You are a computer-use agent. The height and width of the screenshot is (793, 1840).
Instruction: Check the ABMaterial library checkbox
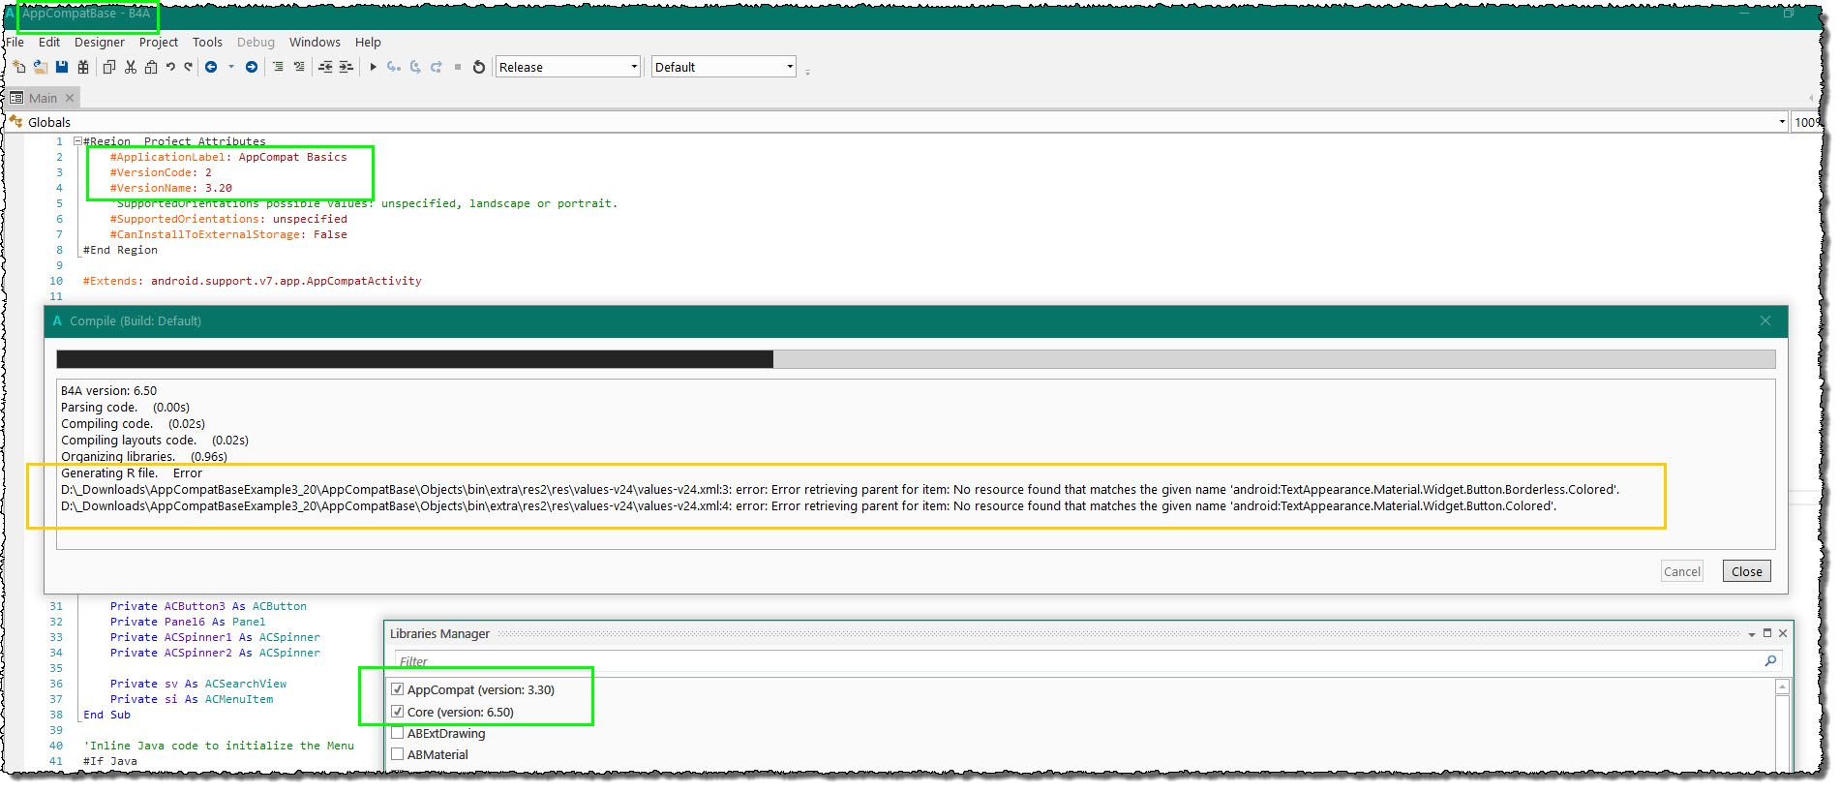pyautogui.click(x=397, y=754)
